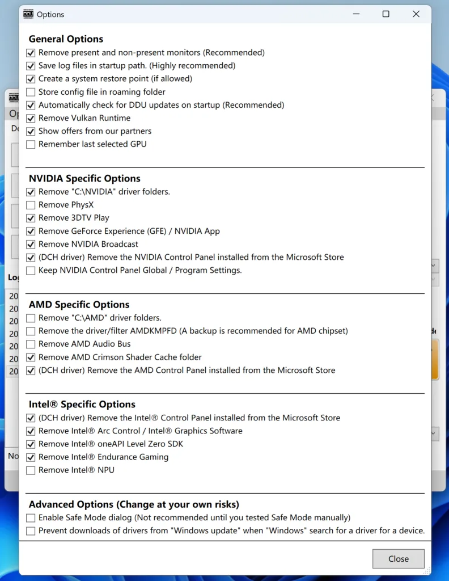449x581 pixels.
Task: Tick Keep NVIDIA Control Panel Global settings
Action: click(x=31, y=271)
